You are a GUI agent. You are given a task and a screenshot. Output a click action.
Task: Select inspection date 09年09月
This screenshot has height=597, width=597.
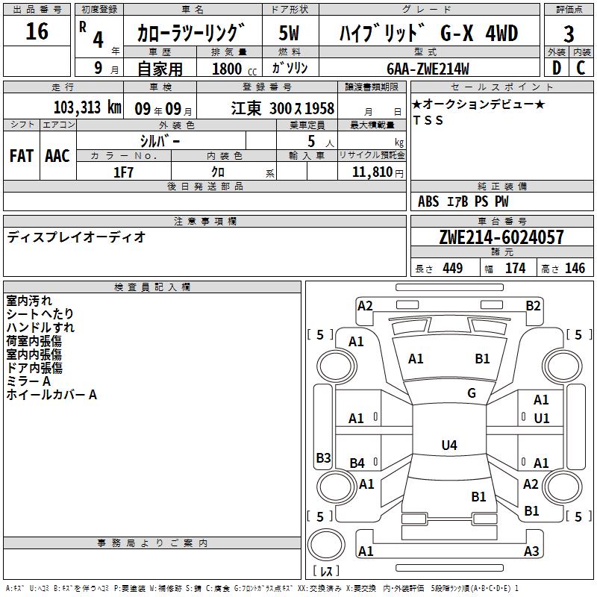coord(163,109)
